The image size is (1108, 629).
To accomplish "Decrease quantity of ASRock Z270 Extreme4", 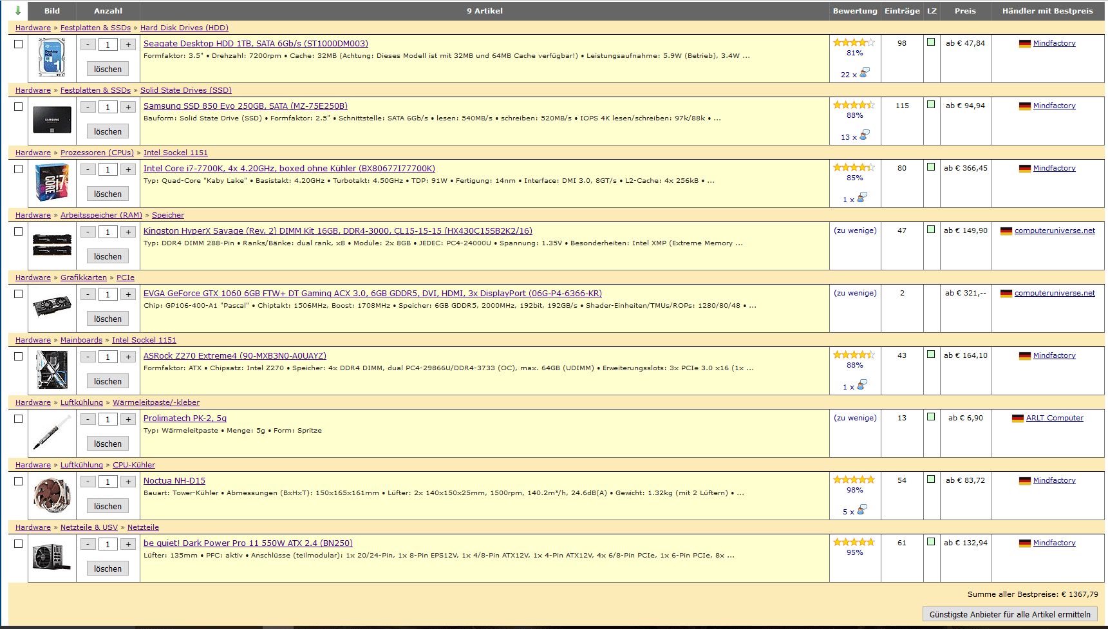I will click(x=88, y=357).
